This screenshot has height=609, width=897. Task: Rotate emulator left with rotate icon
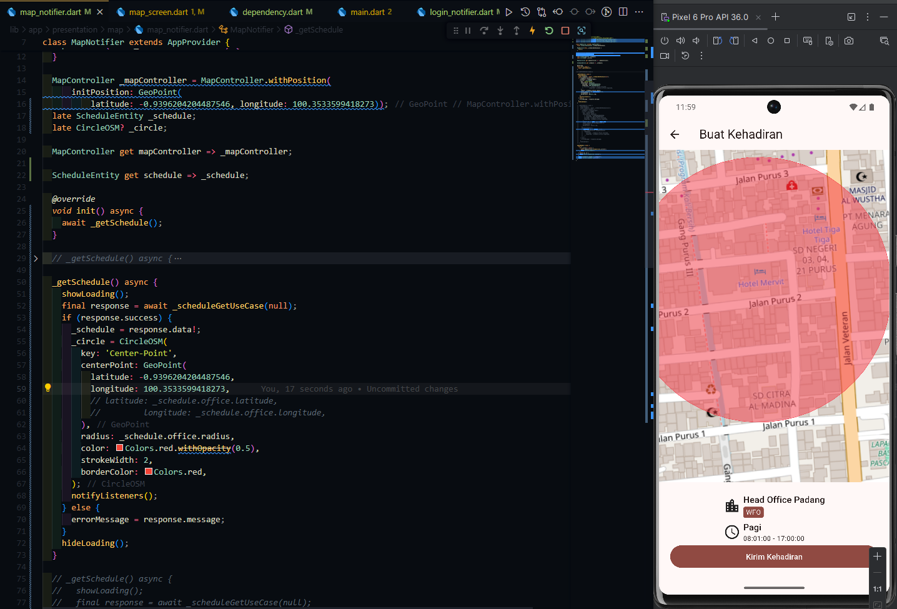coord(717,40)
